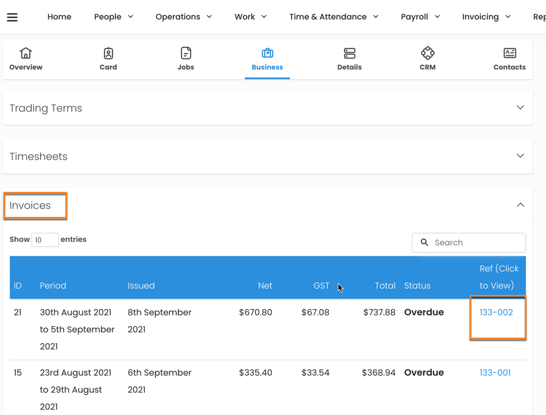Screen dimensions: 546x415
Task: Sort invoices by Total column header
Action: coord(385,286)
